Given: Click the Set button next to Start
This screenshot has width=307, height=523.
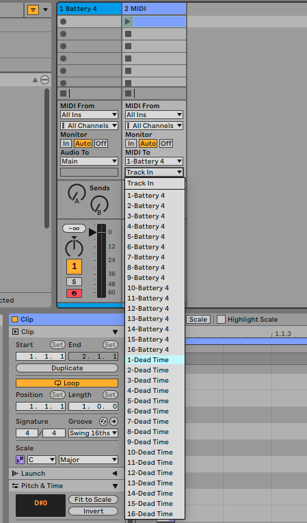Looking at the screenshot, I should pos(57,344).
